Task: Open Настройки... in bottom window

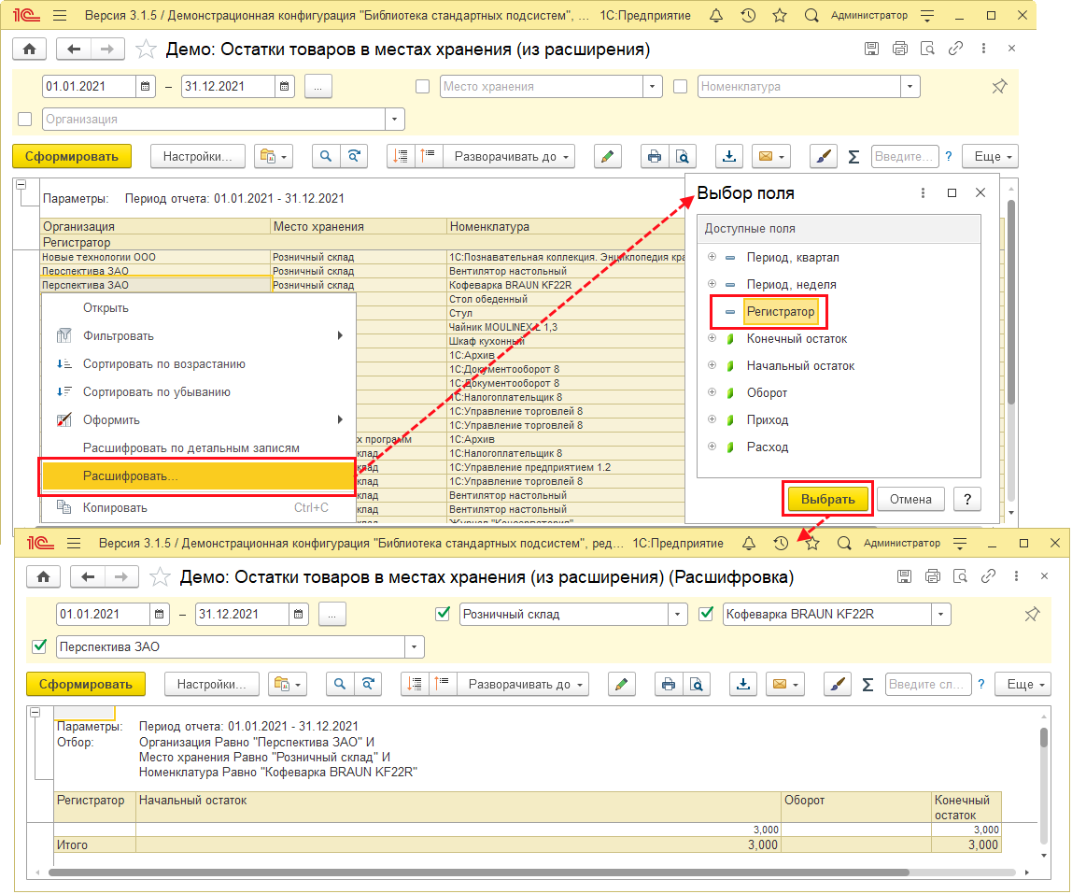Action: [x=211, y=684]
